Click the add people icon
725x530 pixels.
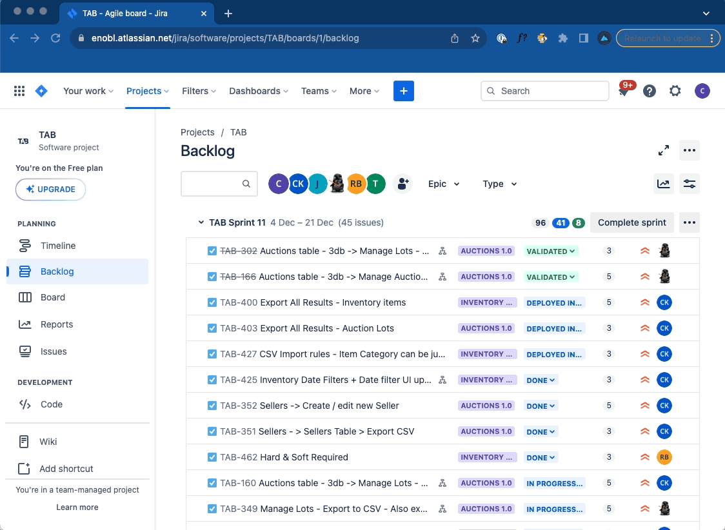(x=402, y=184)
